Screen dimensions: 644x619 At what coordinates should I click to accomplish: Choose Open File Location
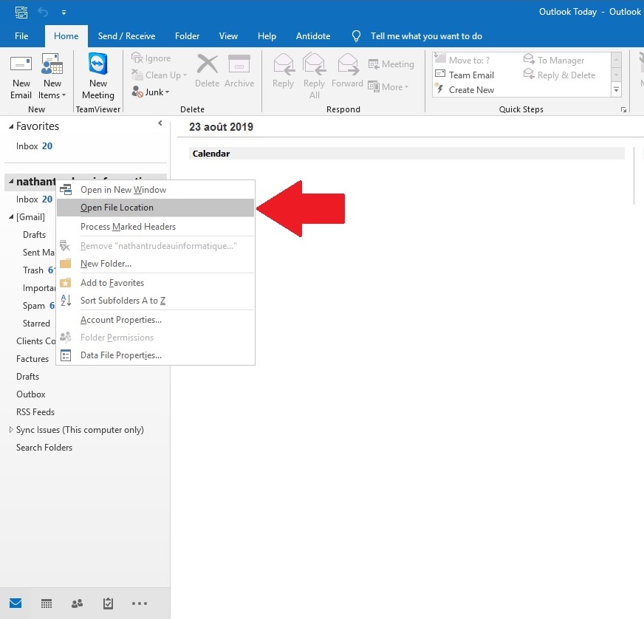click(x=155, y=208)
